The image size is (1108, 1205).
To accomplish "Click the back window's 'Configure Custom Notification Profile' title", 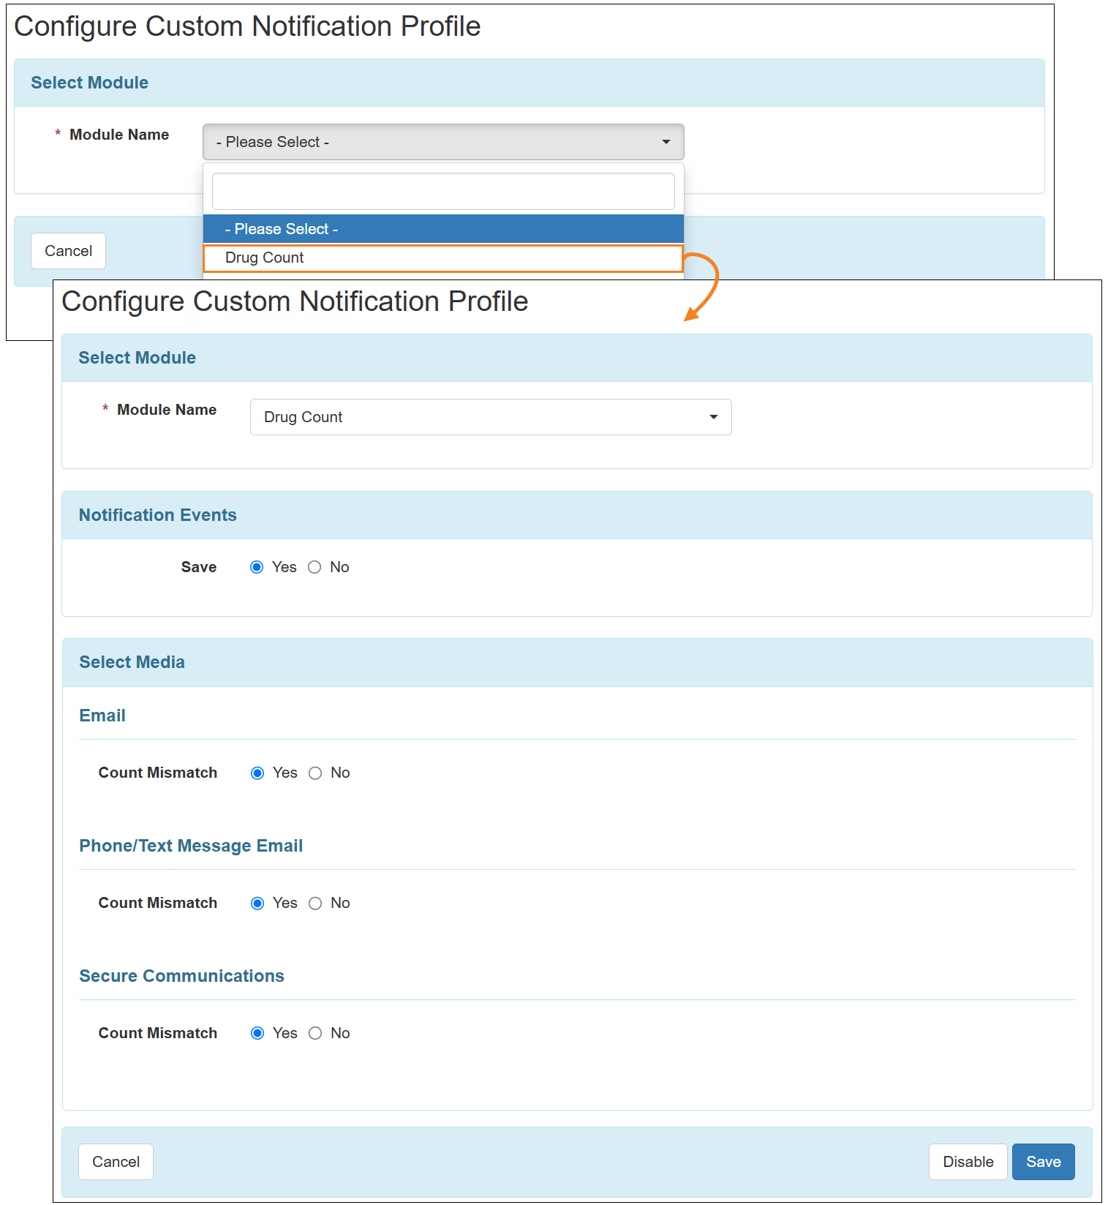I will 247,26.
